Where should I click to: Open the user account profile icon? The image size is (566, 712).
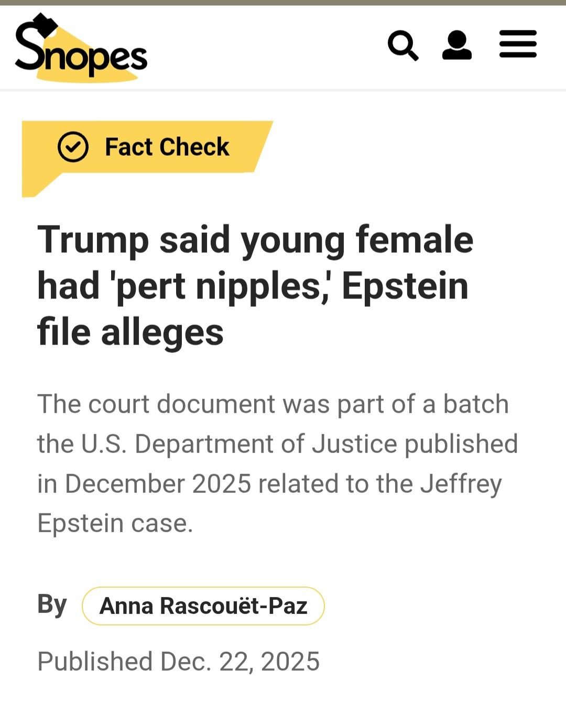(456, 45)
